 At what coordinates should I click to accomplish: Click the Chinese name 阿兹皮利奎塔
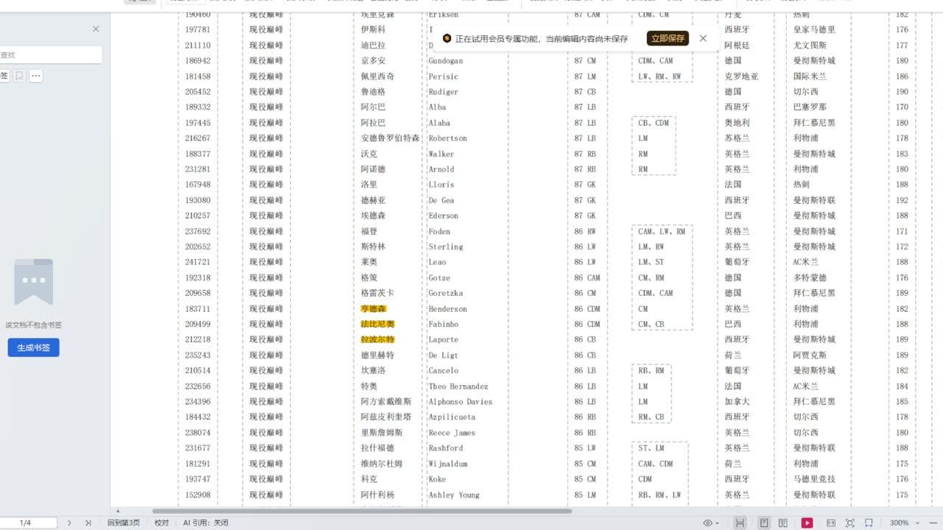point(387,417)
